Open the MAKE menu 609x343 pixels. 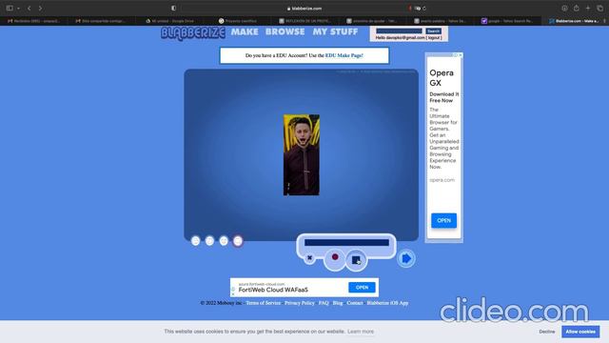[245, 31]
